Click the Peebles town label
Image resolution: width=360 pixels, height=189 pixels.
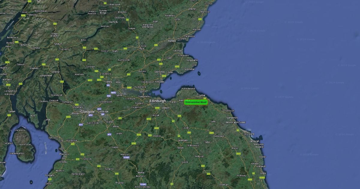tap(157, 136)
